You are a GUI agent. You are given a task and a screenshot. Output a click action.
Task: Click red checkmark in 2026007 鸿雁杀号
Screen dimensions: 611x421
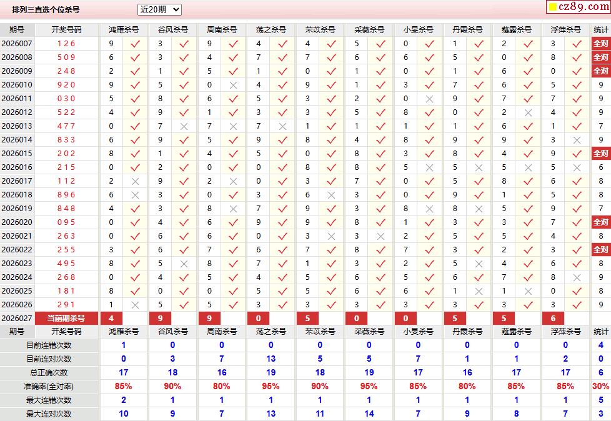(x=135, y=44)
